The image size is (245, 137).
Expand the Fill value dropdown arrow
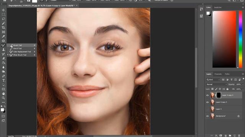pos(243,89)
